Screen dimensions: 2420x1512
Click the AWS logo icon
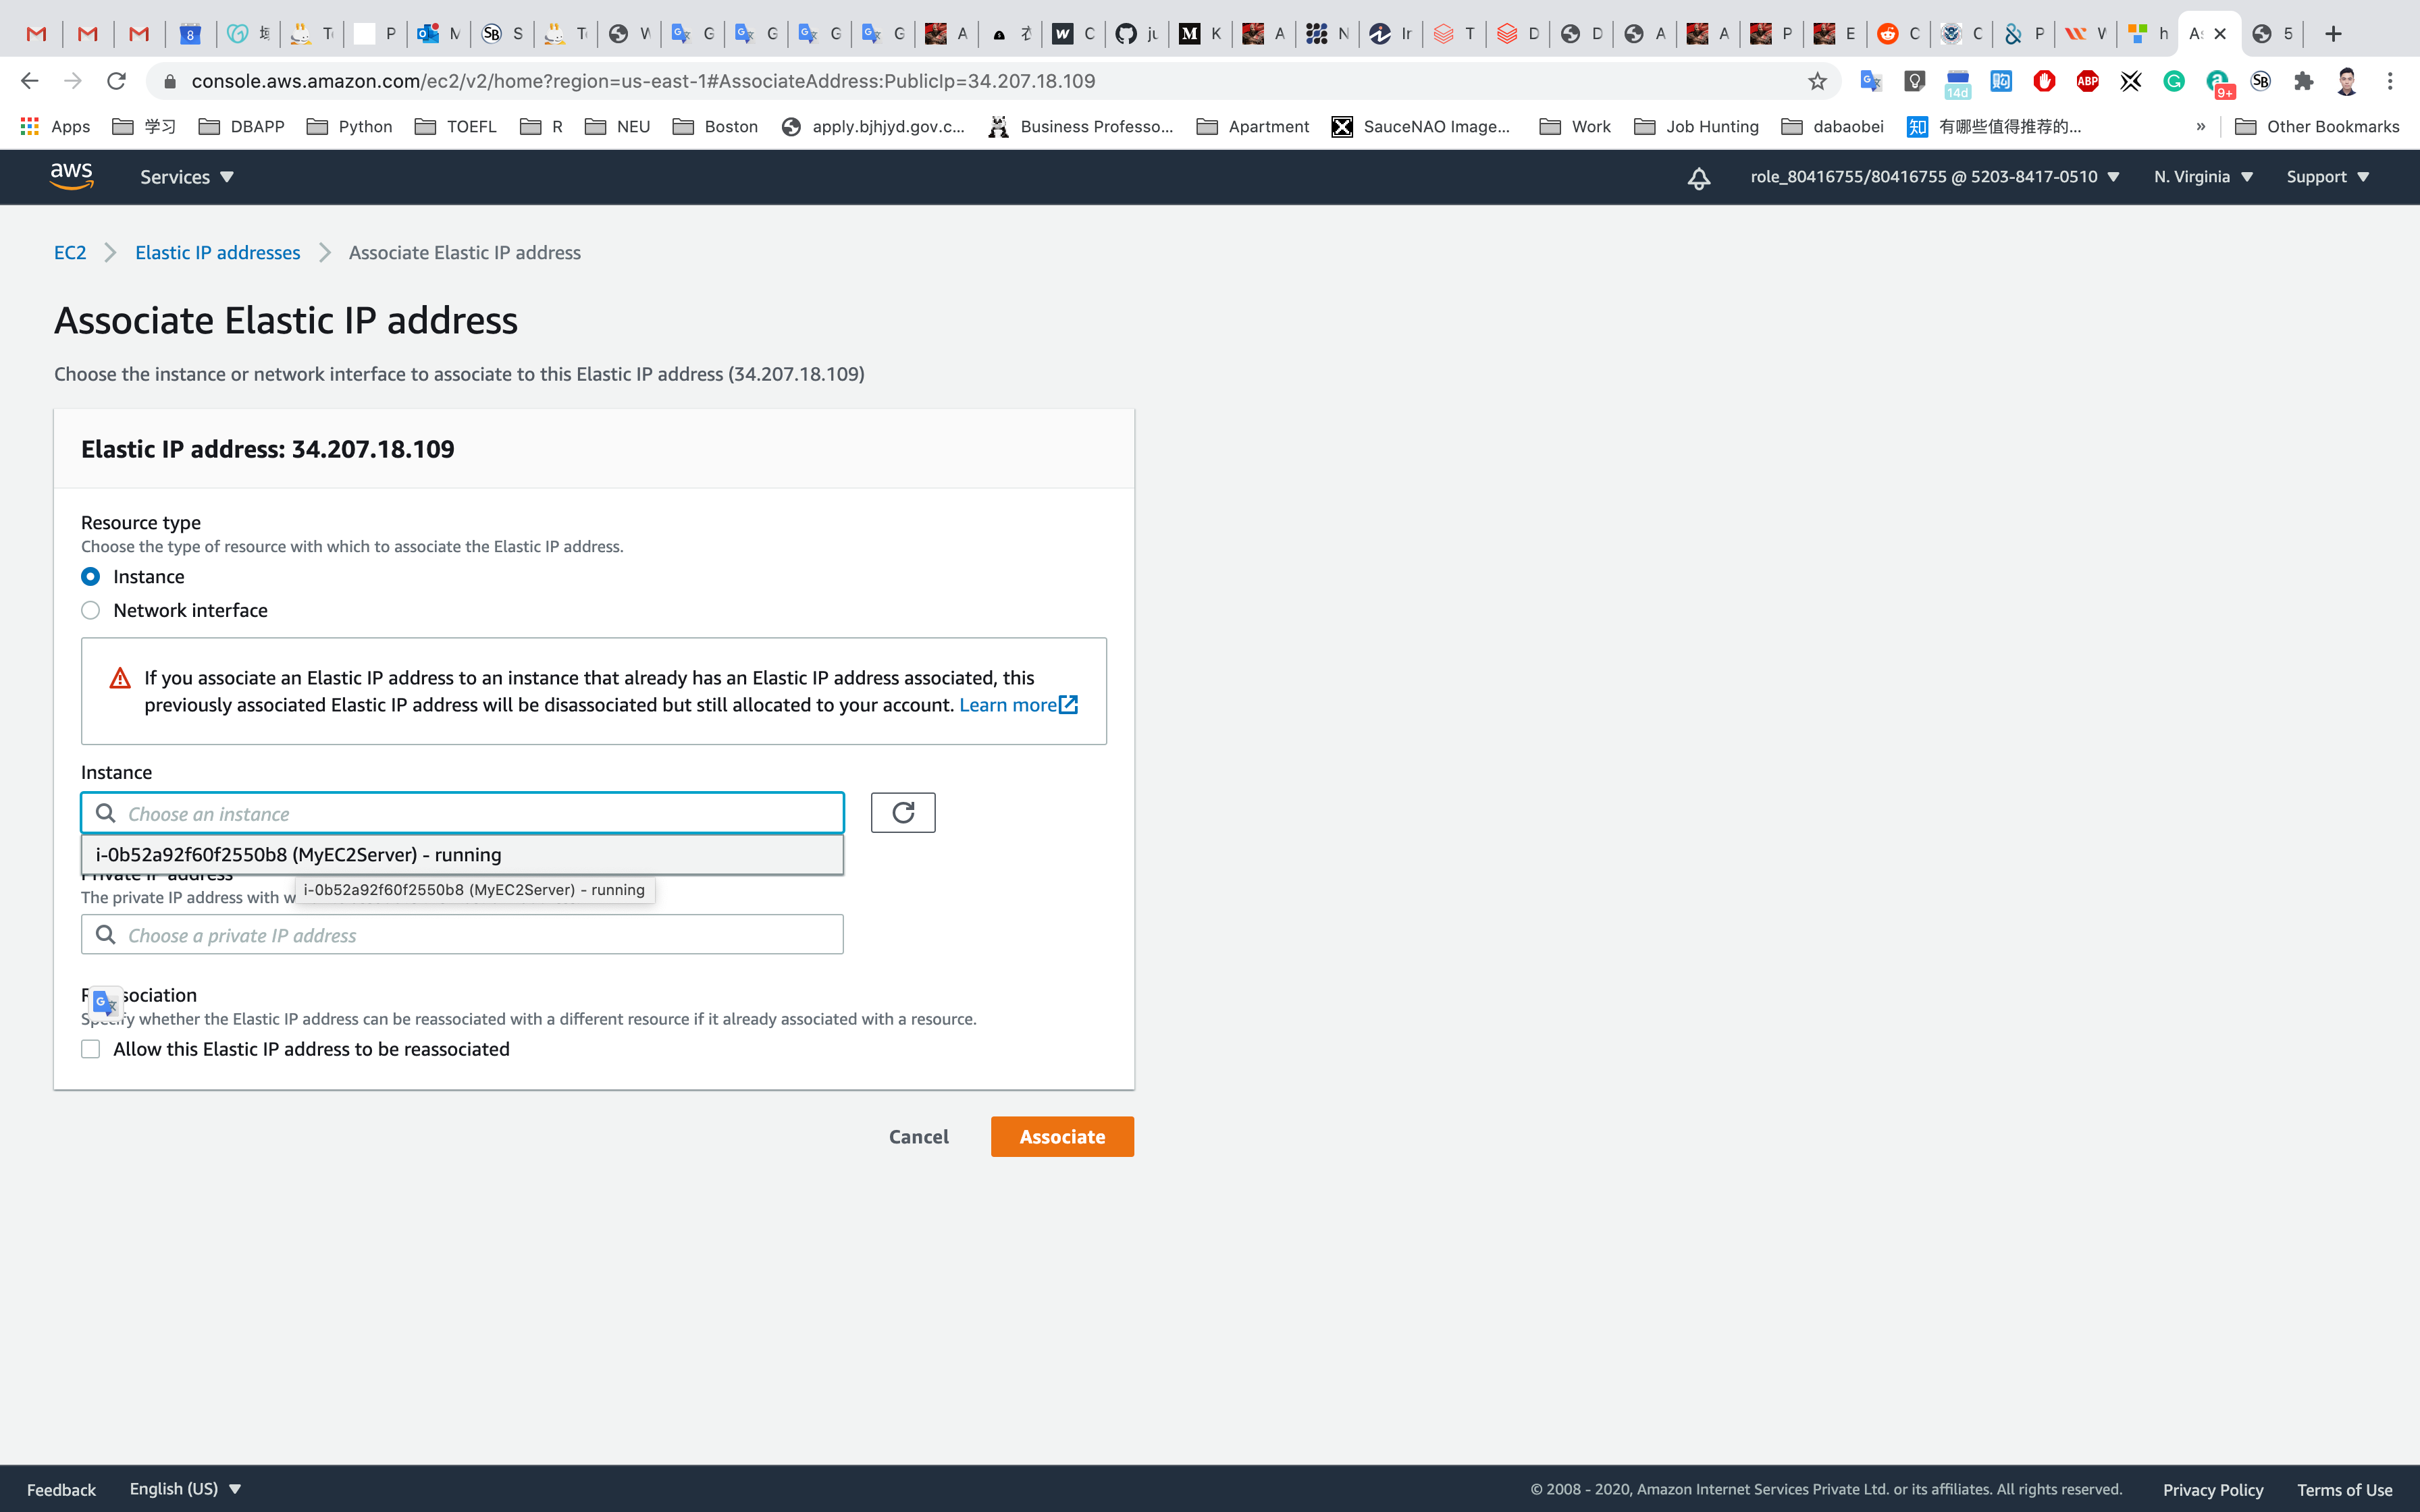[x=71, y=176]
